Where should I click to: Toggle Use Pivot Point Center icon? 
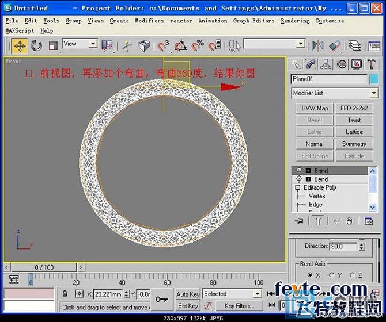point(107,46)
